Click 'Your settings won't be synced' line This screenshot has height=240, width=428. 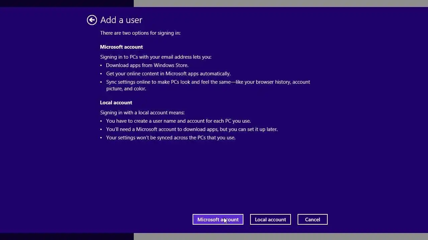click(171, 138)
